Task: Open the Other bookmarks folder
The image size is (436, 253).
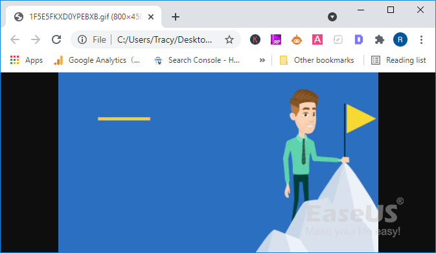Action: [x=317, y=60]
